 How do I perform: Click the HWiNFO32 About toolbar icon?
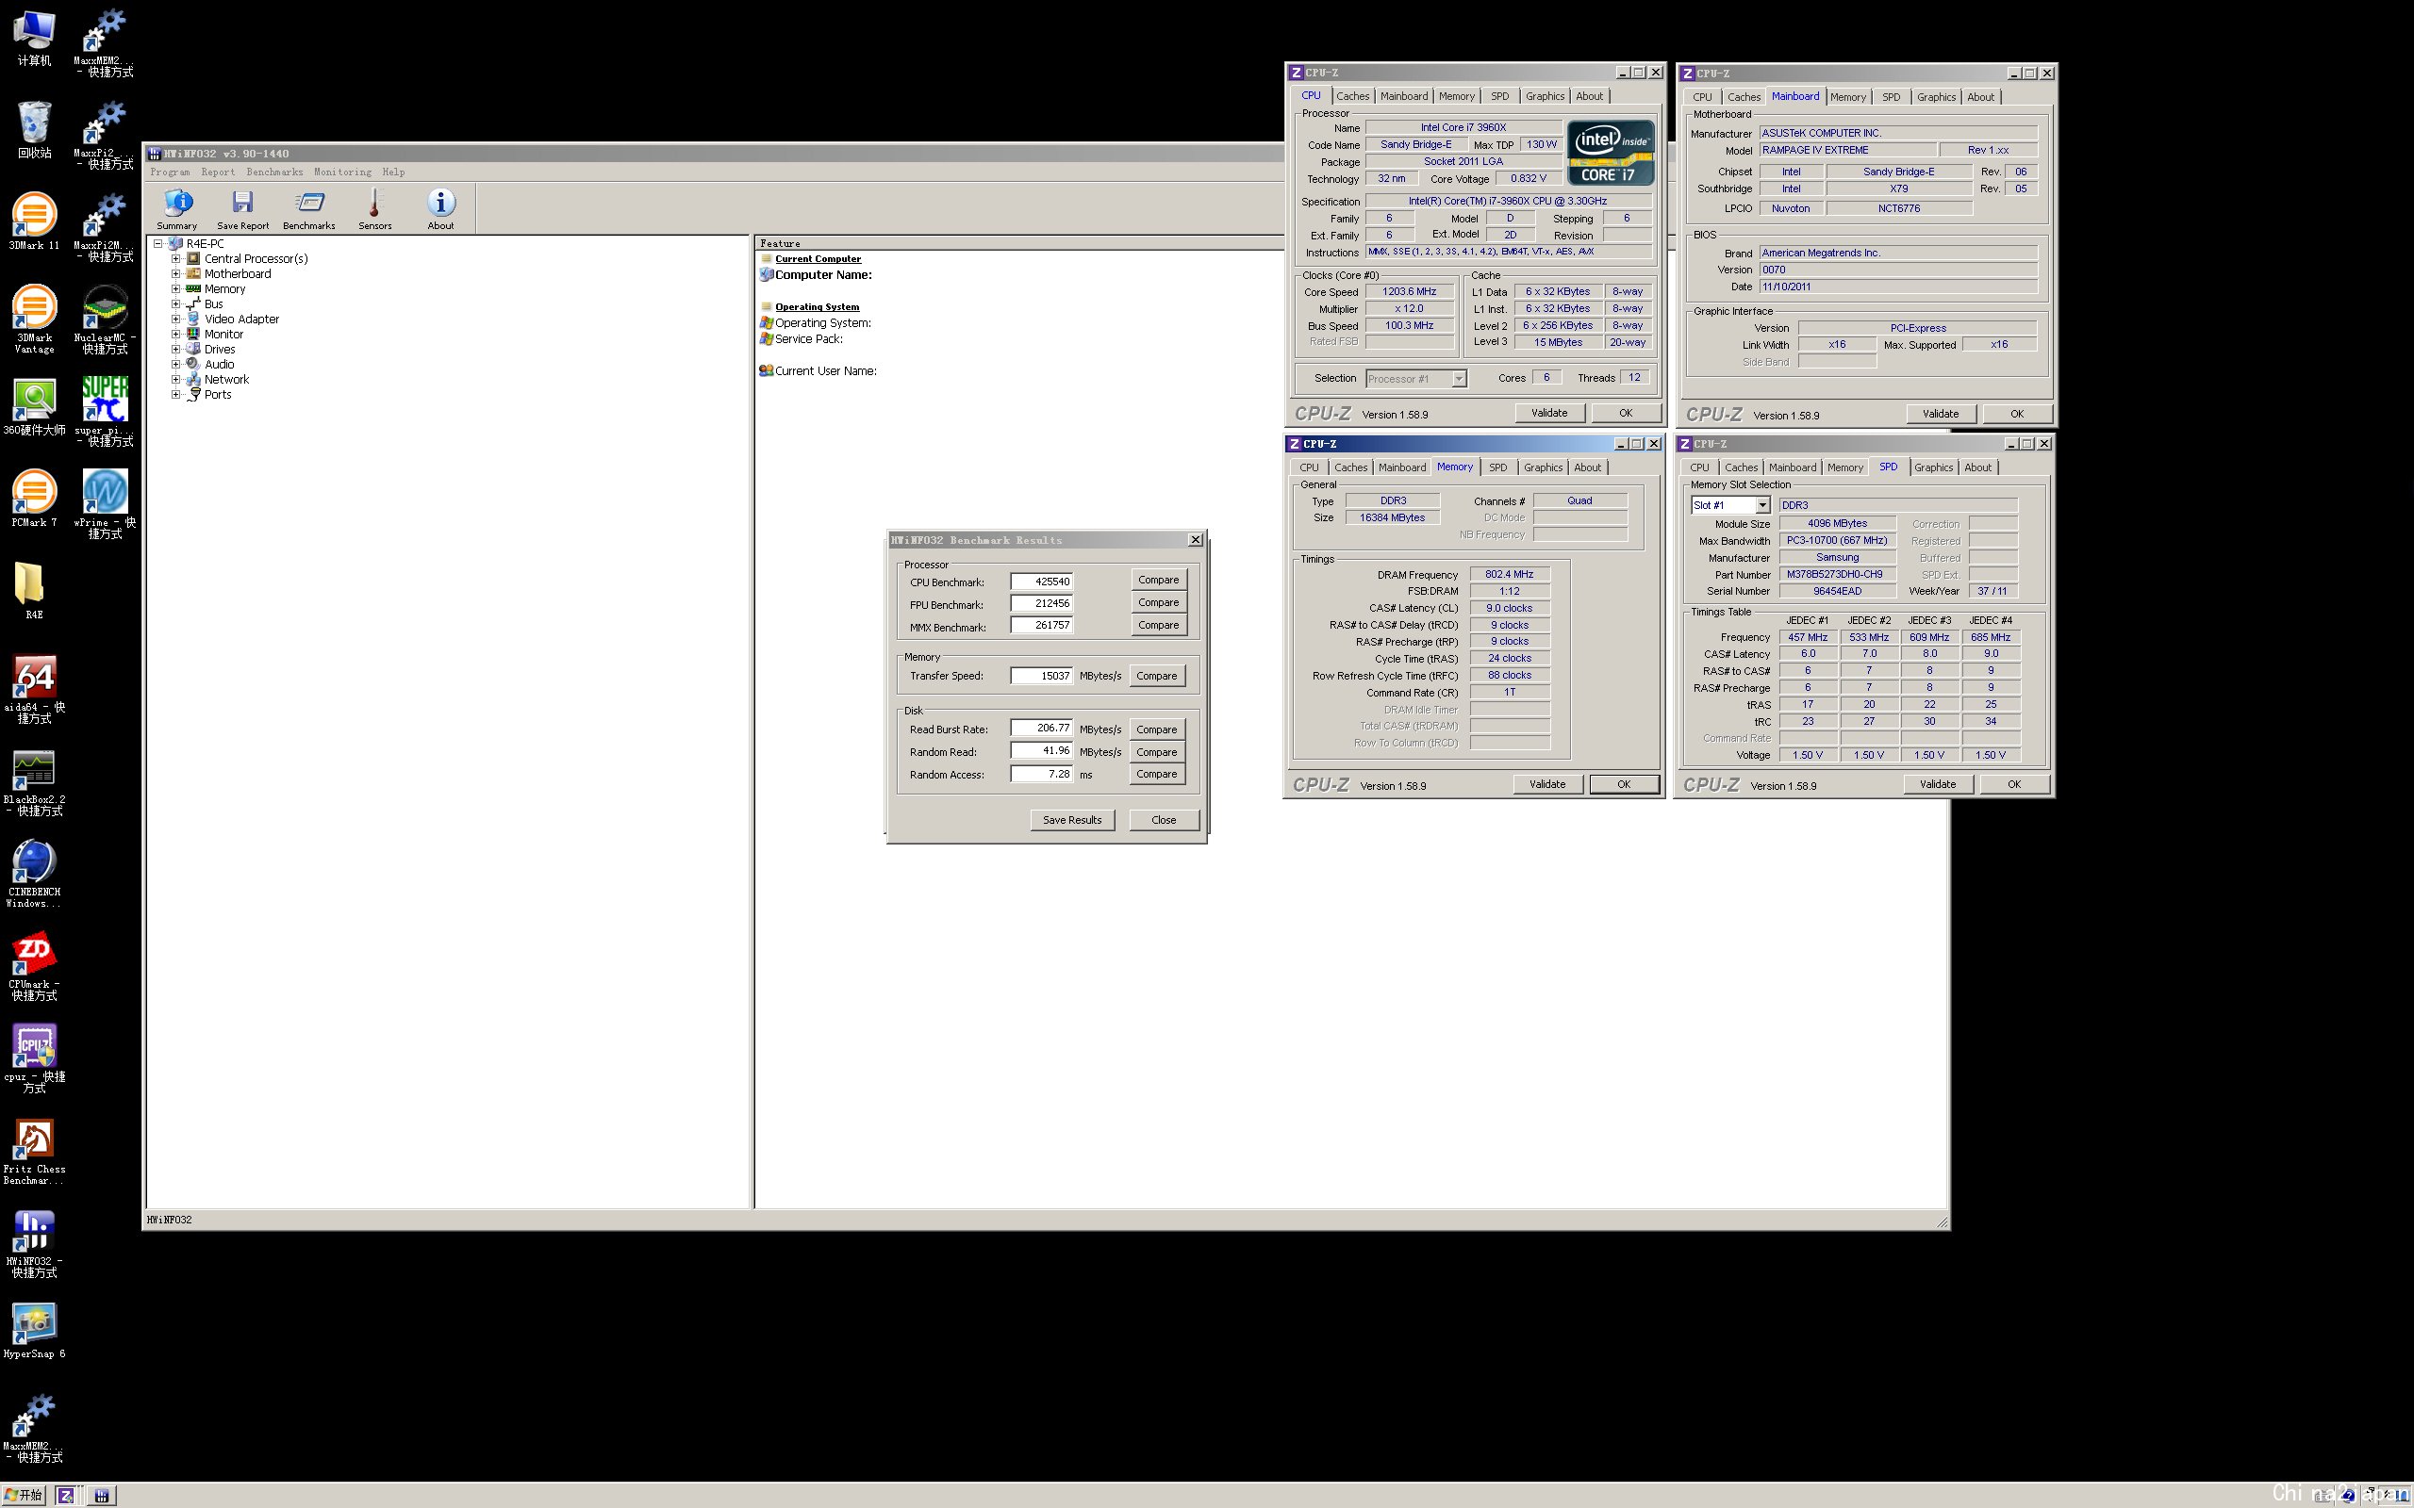coord(441,209)
